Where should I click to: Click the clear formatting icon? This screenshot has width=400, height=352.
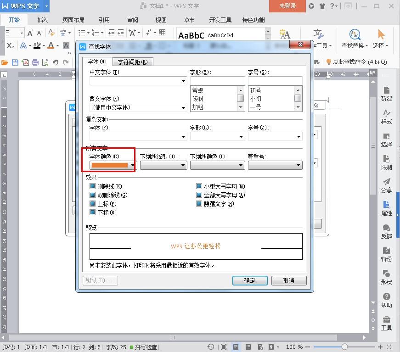pyautogui.click(x=51, y=33)
